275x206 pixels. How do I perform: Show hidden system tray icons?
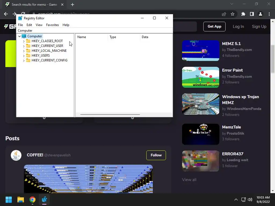pyautogui.click(x=236, y=200)
